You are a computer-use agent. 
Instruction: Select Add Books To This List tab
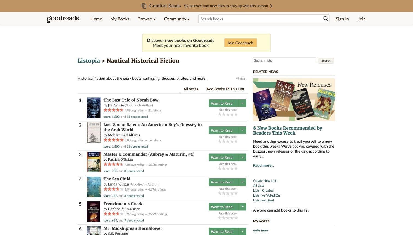[225, 89]
